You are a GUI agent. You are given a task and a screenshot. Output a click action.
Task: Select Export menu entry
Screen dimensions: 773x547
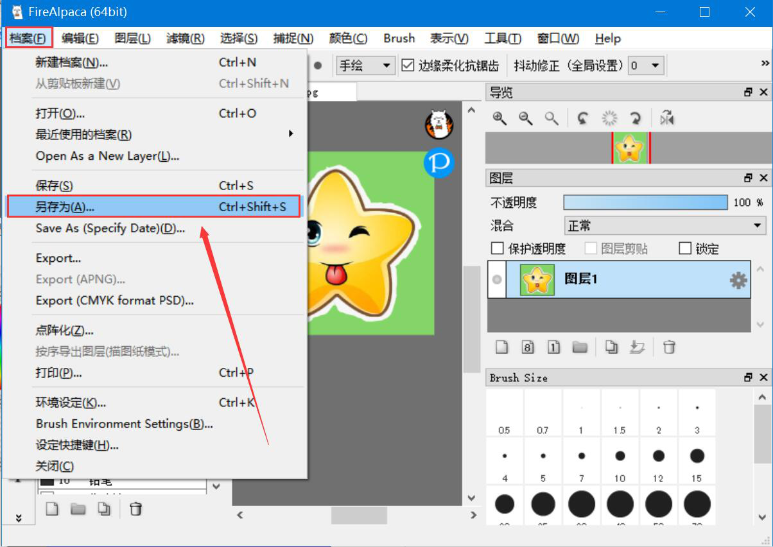(x=155, y=258)
